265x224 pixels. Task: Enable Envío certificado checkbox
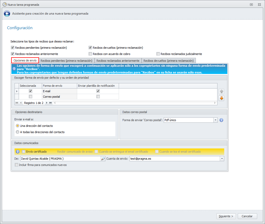click(x=24, y=152)
